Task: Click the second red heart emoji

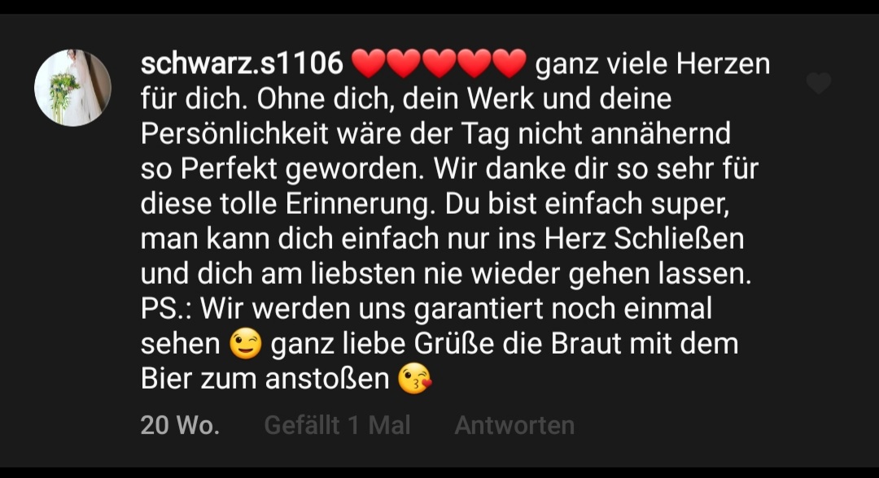Action: click(404, 63)
